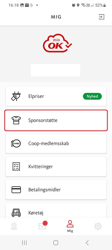
Task: Select the Mig profile tab
Action: [x=70, y=226]
